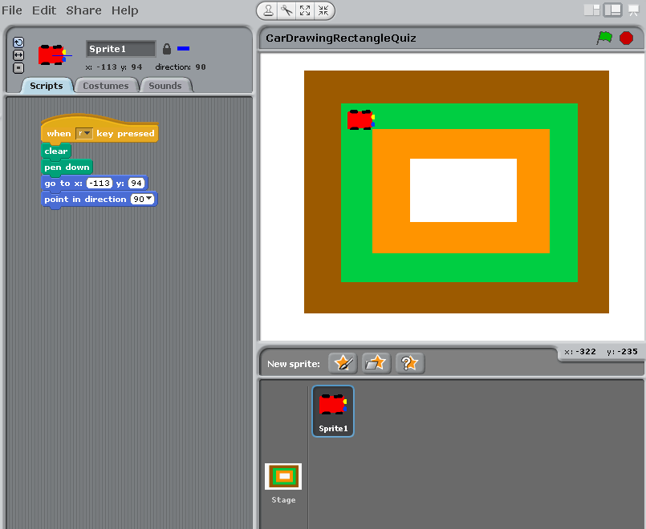Viewport: 646px width, 529px height.
Task: Switch to the Costumes tab
Action: pyautogui.click(x=106, y=86)
